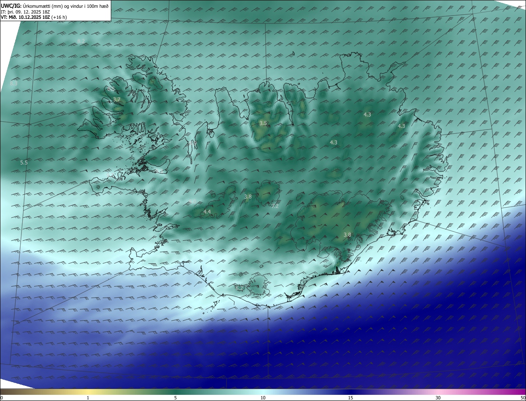Click the pink part of the color bar above 30
The height and width of the screenshot is (401, 526).
tap(438, 392)
